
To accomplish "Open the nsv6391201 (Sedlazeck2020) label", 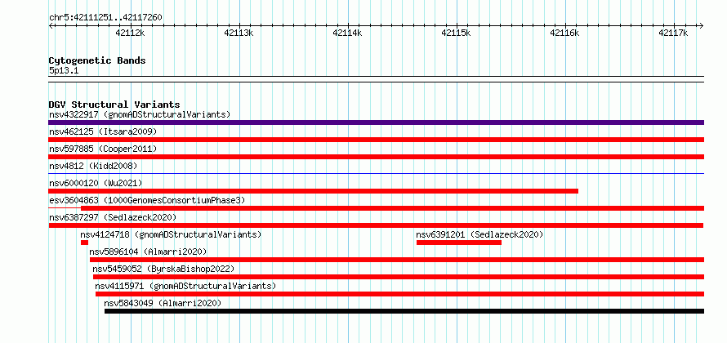I will [x=479, y=234].
